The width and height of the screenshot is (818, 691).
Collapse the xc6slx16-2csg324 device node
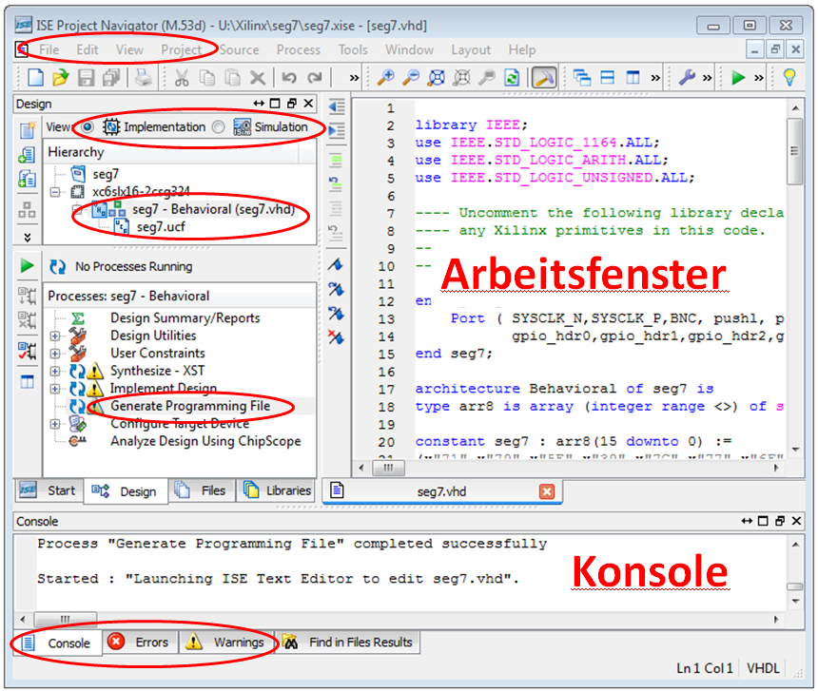tap(55, 192)
